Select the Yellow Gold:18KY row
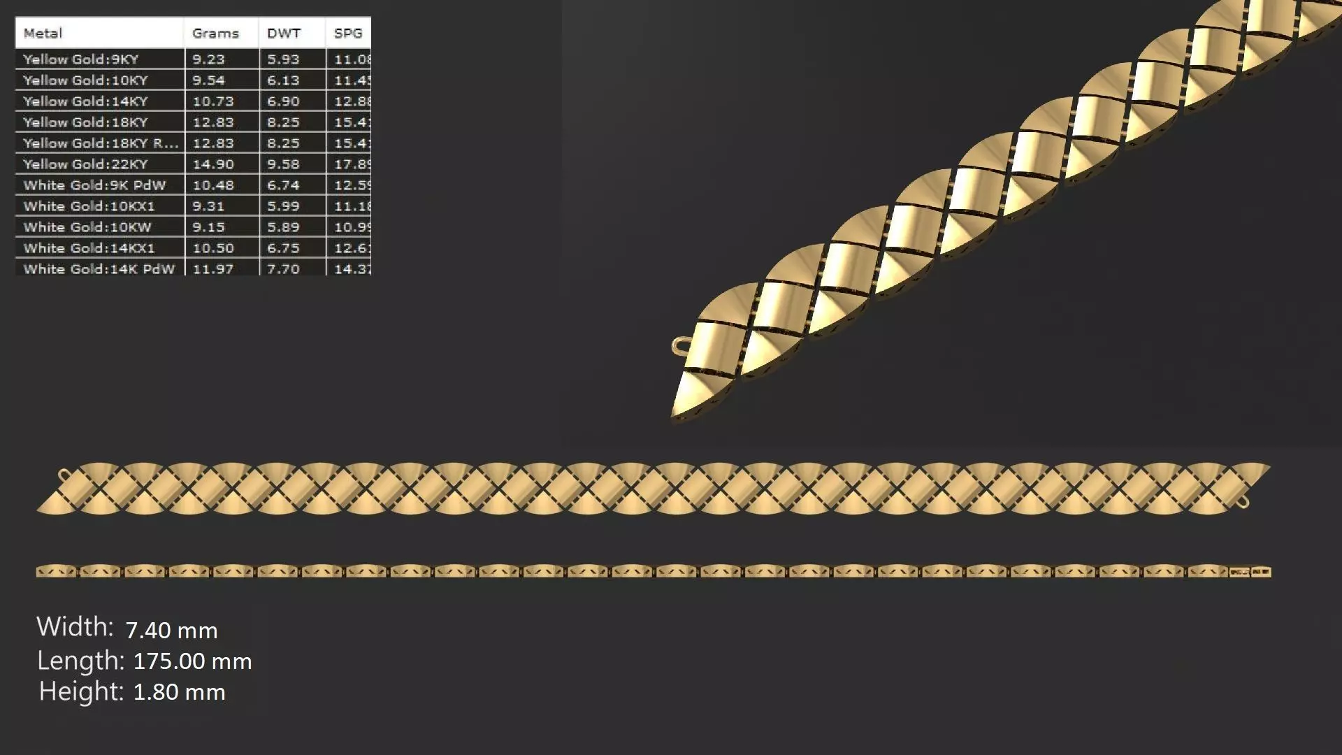The width and height of the screenshot is (1342, 755). pyautogui.click(x=85, y=122)
